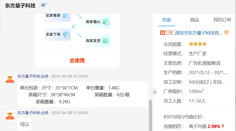Switch to the 商品 tab
236x131 pixels.
click(x=194, y=20)
